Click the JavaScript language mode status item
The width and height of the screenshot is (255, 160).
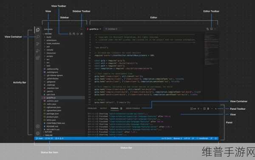202,139
